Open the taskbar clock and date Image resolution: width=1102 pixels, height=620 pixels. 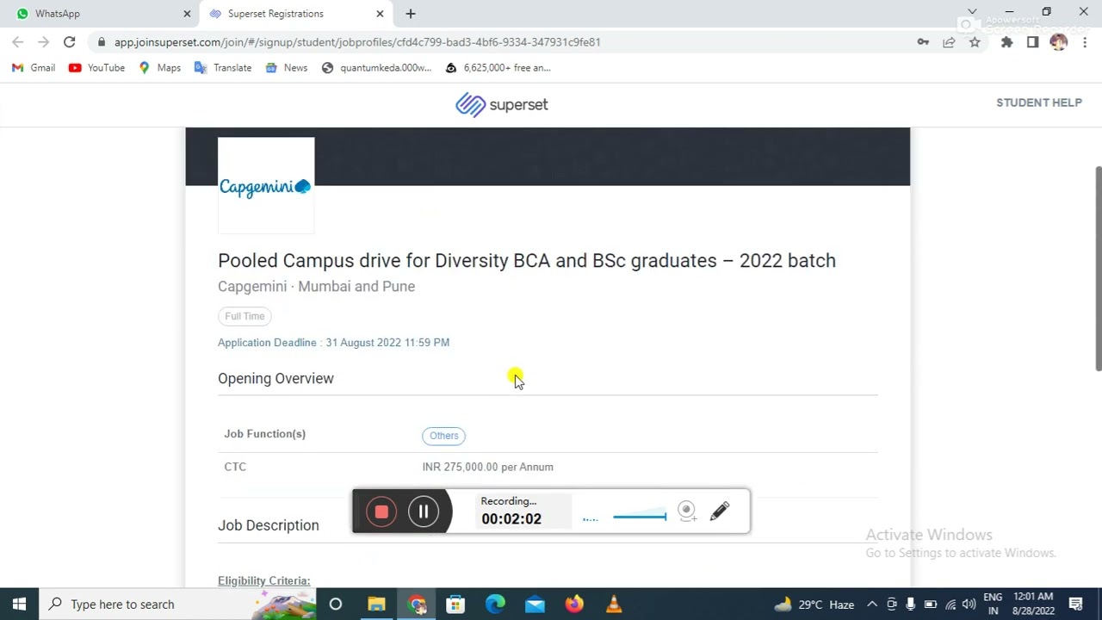click(x=1034, y=604)
